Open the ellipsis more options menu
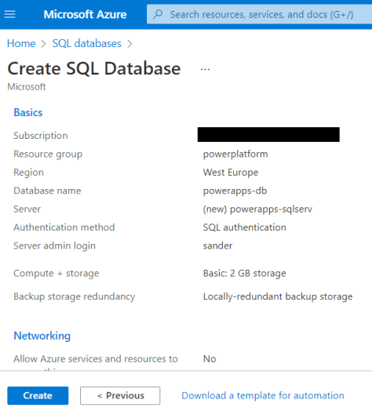 pyautogui.click(x=205, y=70)
